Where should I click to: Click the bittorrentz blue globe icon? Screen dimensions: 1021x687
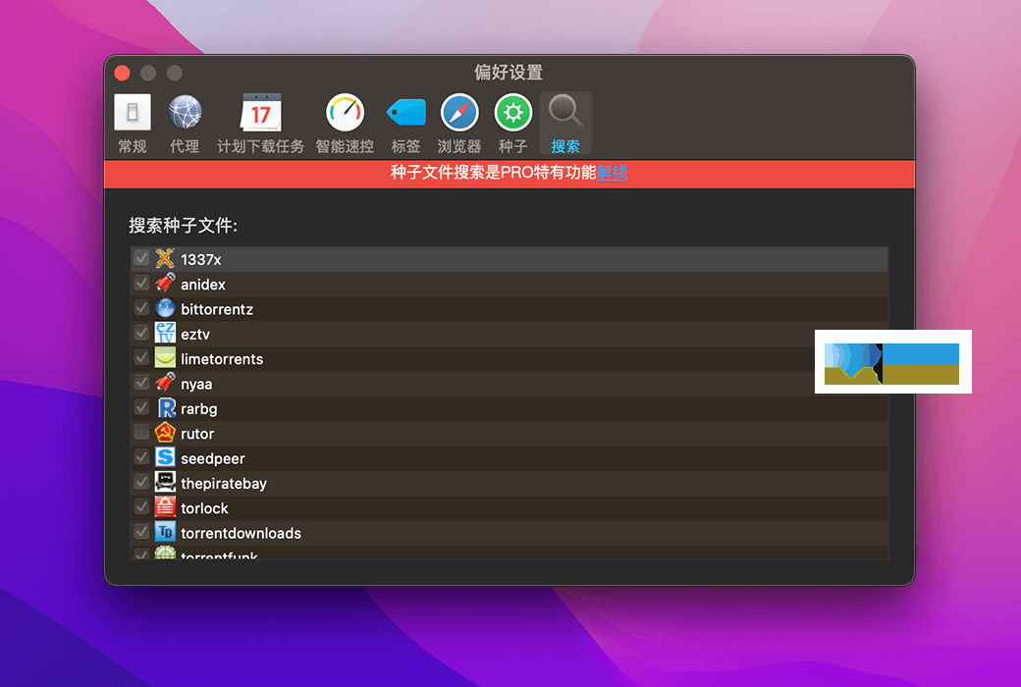pyautogui.click(x=165, y=308)
